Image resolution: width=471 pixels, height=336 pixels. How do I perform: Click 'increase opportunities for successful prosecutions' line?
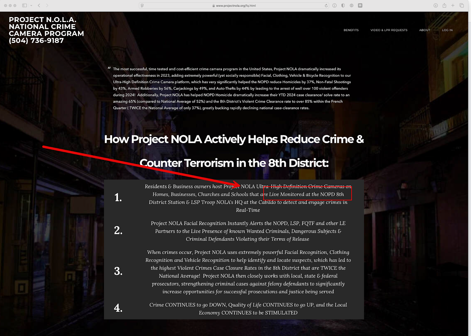click(248, 292)
